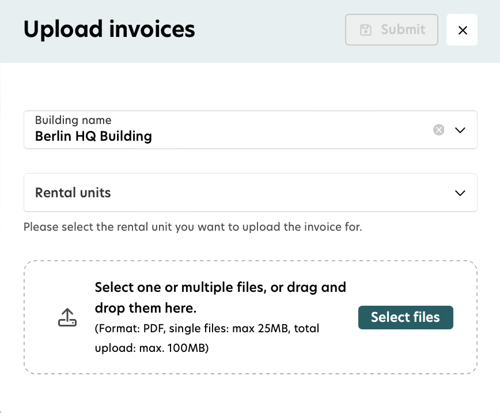Click the circular clear icon next to the chevron
The width and height of the screenshot is (500, 413).
click(438, 130)
